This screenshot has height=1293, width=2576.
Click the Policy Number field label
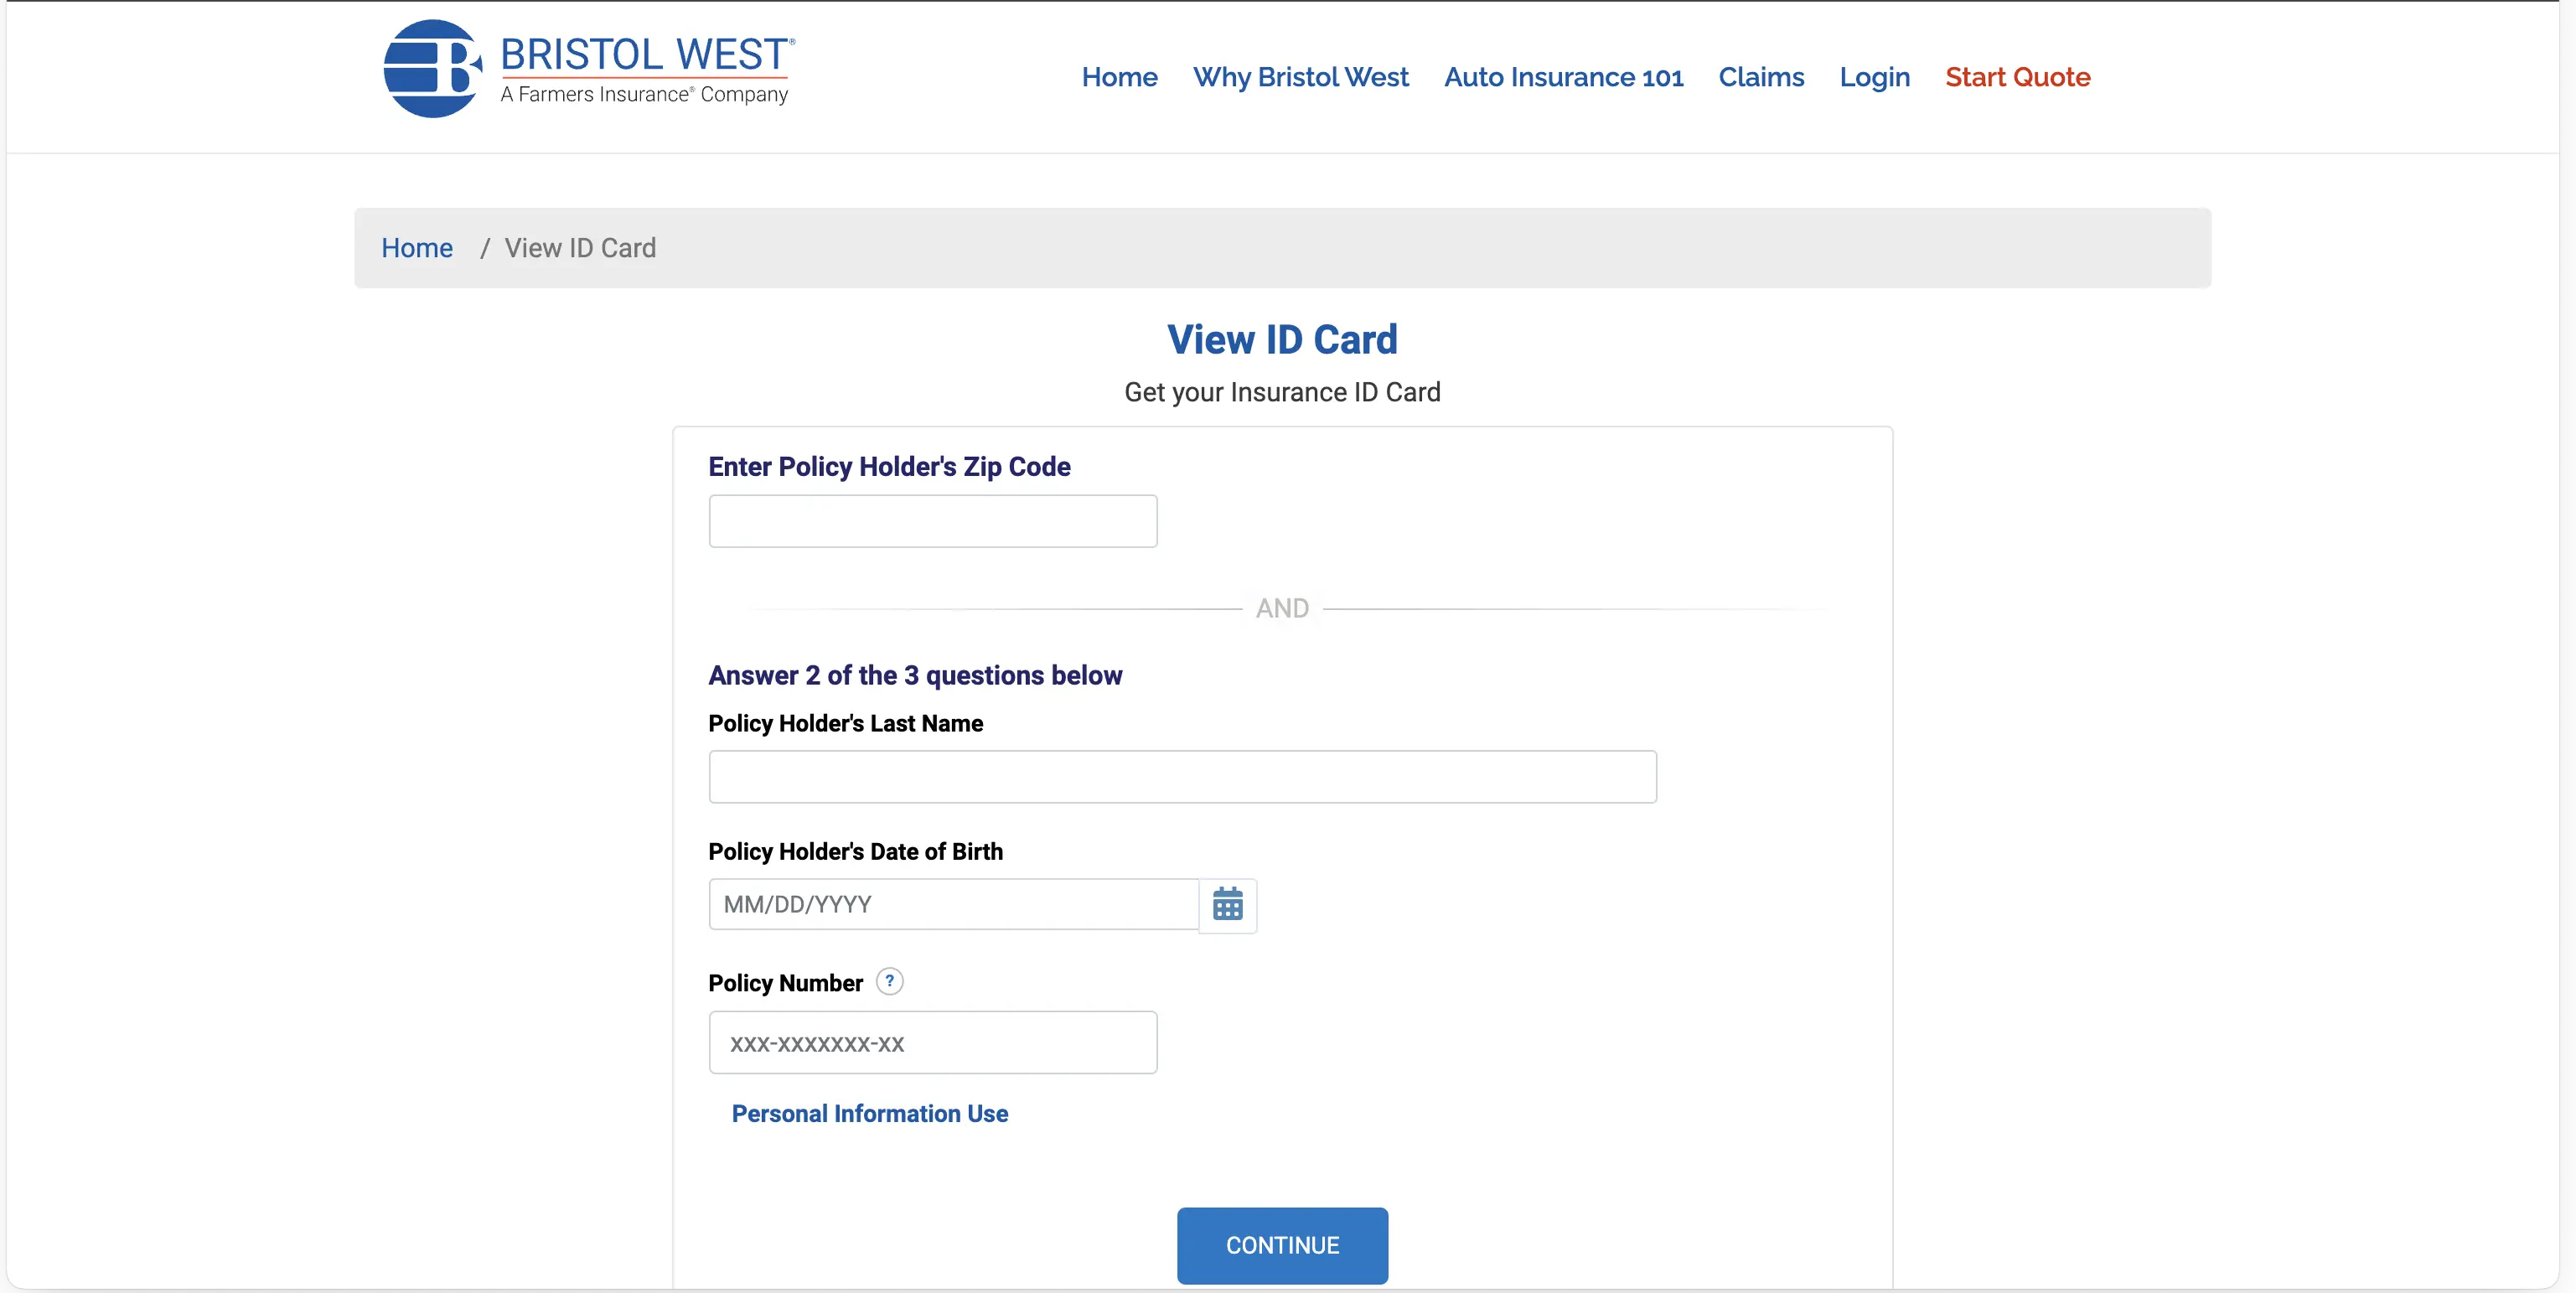point(785,983)
